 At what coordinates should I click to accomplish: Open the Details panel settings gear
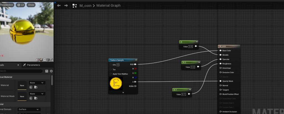(51, 71)
